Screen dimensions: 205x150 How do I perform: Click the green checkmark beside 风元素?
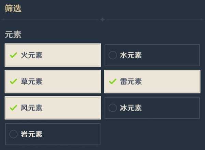[13, 108]
